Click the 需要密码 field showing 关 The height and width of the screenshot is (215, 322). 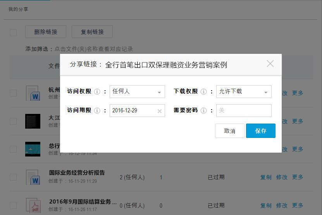point(244,111)
